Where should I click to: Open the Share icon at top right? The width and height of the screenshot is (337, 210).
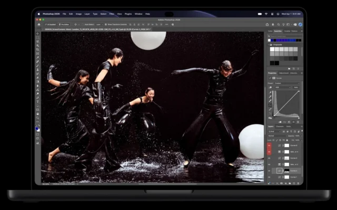click(x=267, y=25)
